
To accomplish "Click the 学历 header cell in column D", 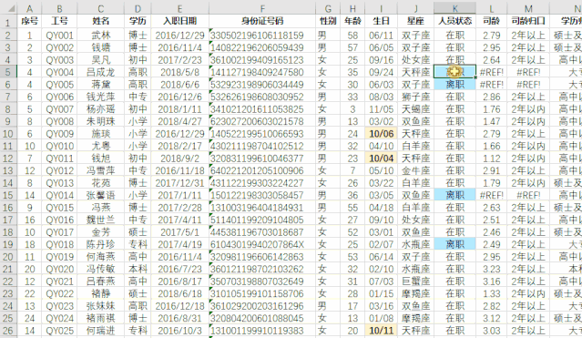I will (138, 21).
